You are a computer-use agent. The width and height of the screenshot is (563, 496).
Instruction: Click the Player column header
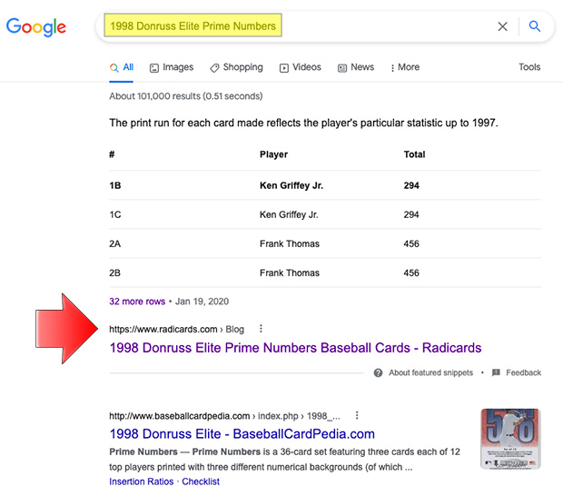point(273,154)
